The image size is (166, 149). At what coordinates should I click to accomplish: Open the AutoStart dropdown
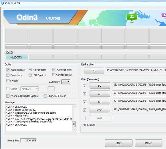66,82
